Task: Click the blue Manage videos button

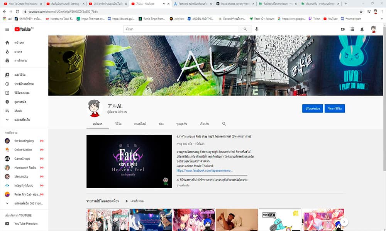Action: (x=335, y=109)
